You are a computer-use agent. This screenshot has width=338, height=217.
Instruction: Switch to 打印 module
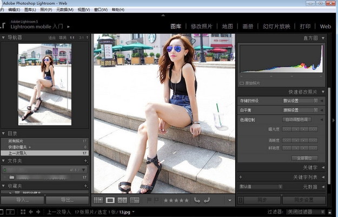(x=305, y=26)
